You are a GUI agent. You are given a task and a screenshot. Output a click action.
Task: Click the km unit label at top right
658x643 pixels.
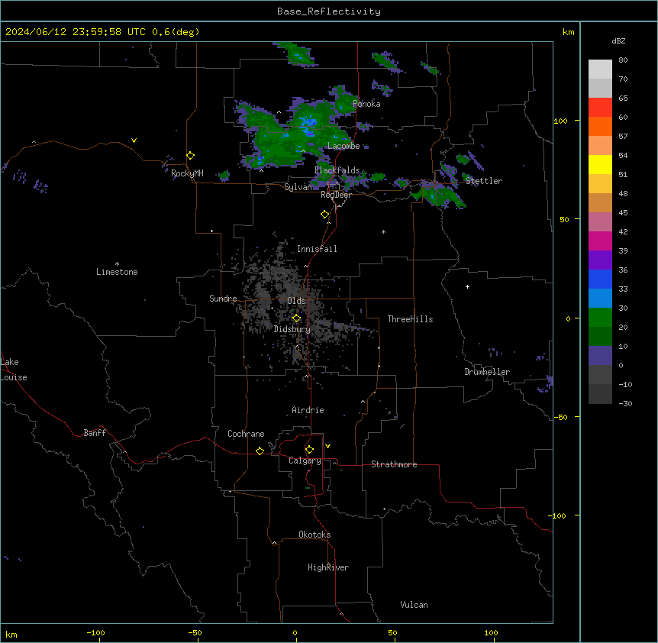coord(568,32)
